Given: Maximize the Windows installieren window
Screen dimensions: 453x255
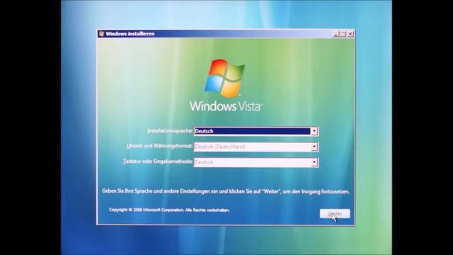Looking at the screenshot, I should click(x=343, y=34).
